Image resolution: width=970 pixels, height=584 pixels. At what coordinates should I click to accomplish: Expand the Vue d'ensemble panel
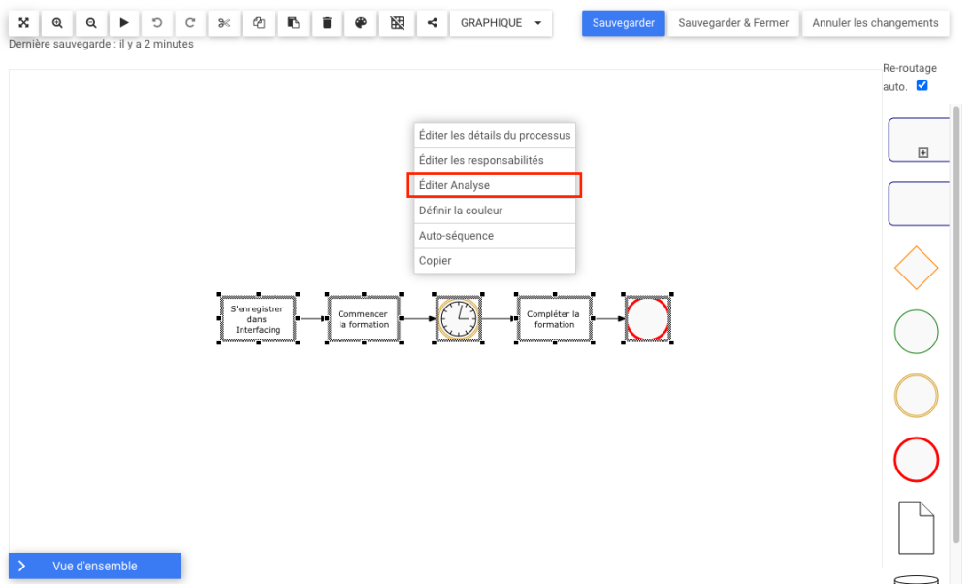[x=95, y=566]
